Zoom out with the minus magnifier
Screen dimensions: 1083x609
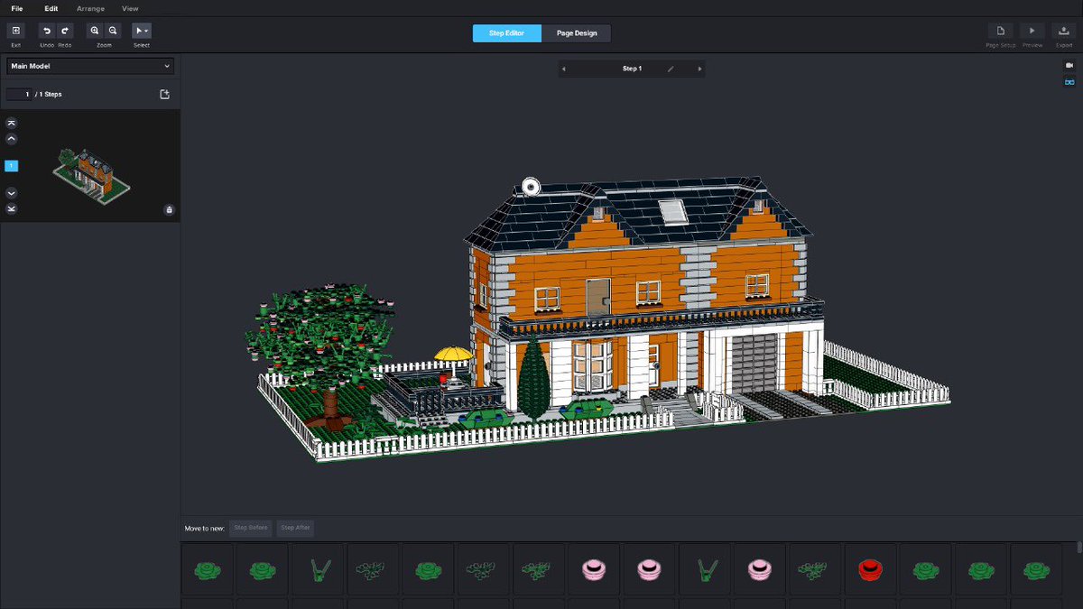[x=113, y=31]
